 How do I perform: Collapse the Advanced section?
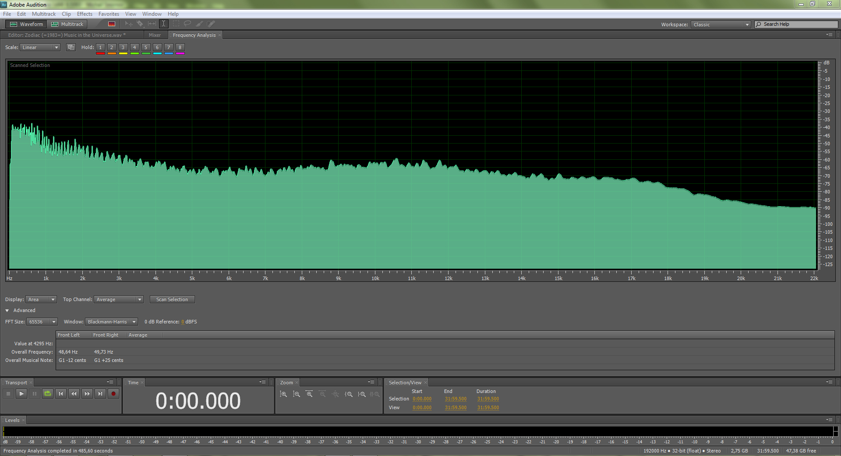click(7, 310)
